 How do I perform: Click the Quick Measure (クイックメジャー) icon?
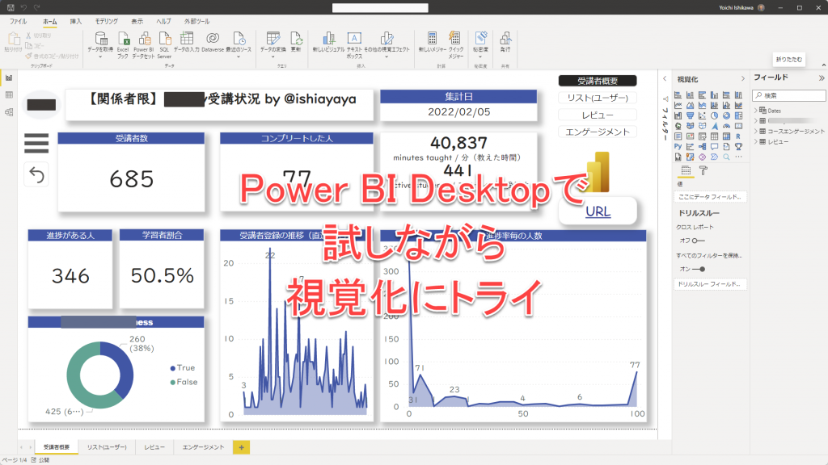pyautogui.click(x=454, y=38)
